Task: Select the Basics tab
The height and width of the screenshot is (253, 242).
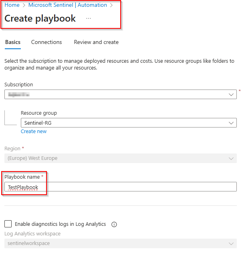Action: (x=12, y=42)
